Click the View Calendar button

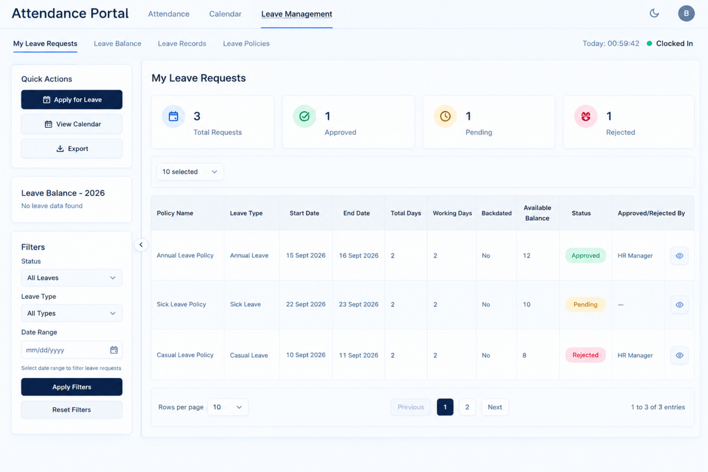click(72, 124)
